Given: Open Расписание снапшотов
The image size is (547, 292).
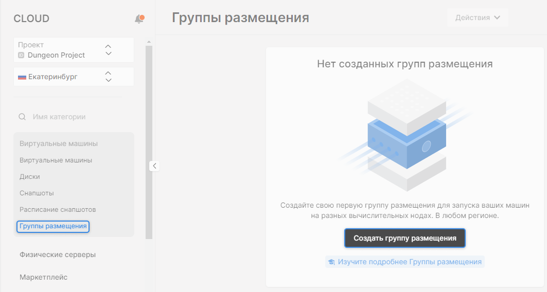Looking at the screenshot, I should (x=58, y=209).
